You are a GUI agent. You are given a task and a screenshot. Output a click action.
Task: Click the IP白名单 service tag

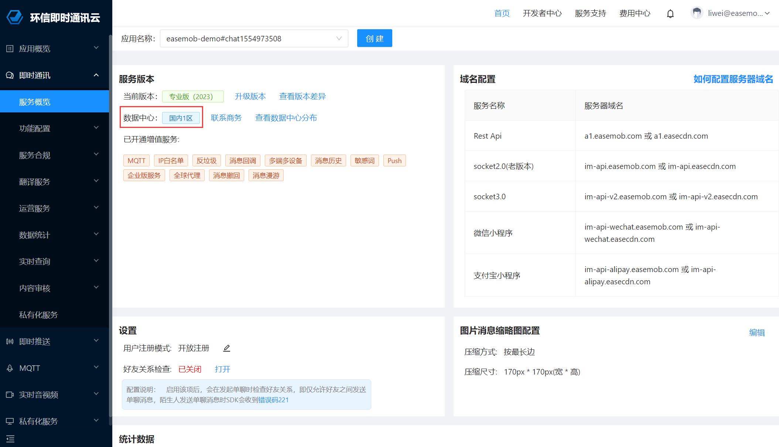171,160
